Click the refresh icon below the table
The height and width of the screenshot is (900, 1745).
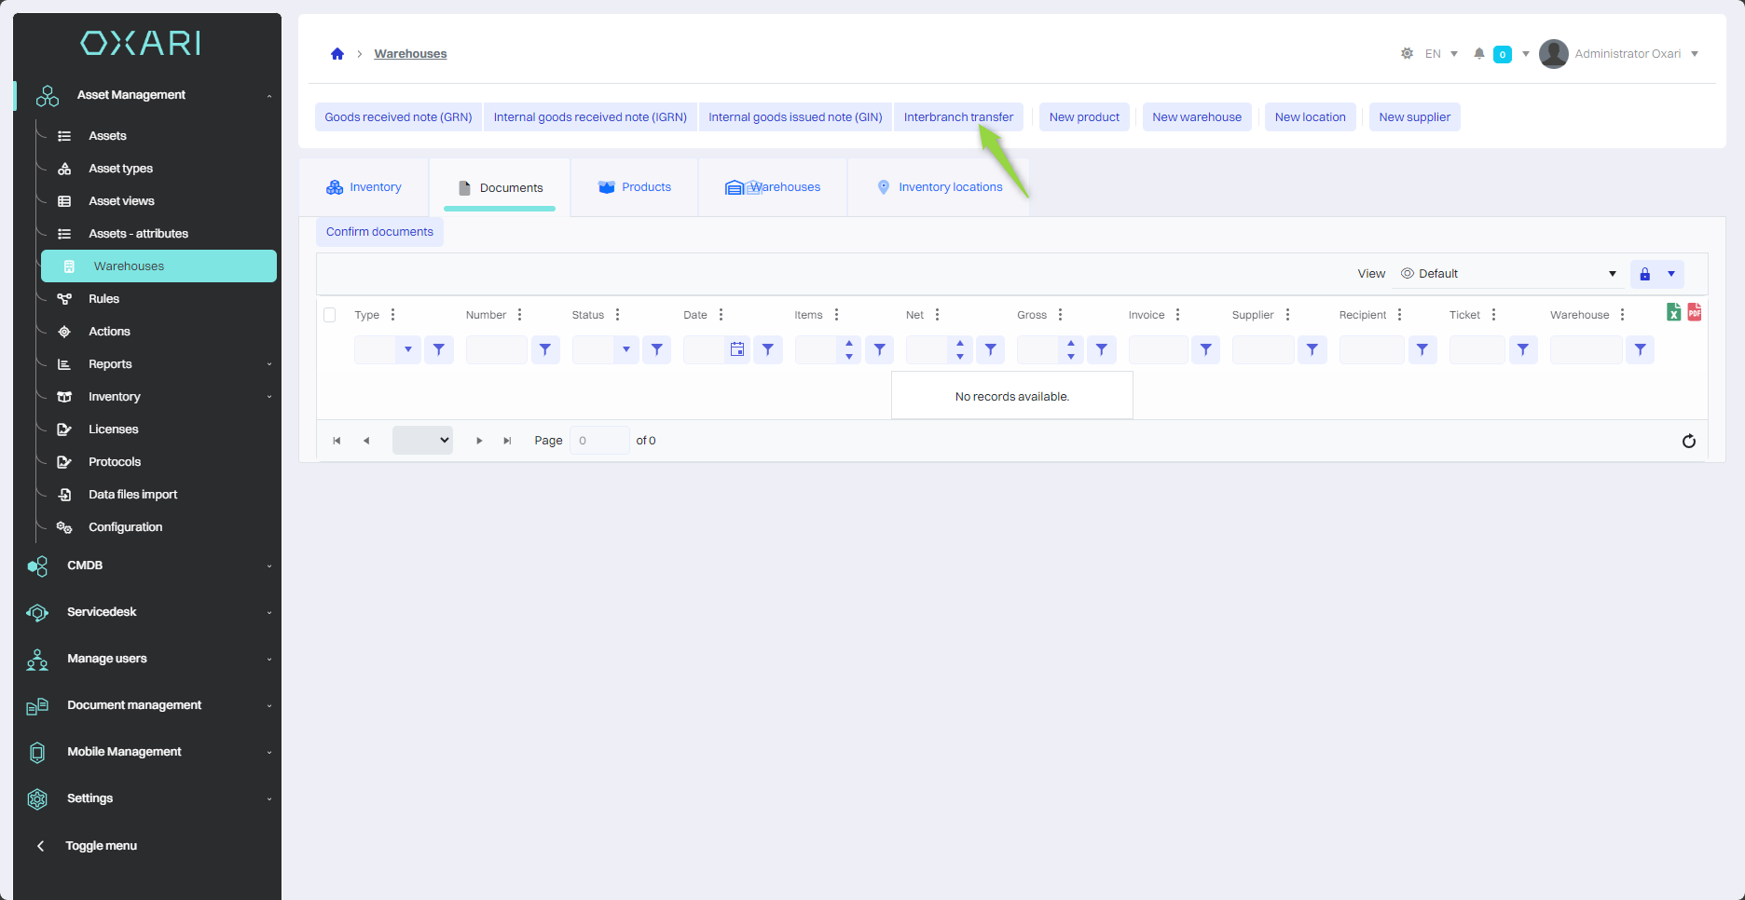pos(1688,441)
